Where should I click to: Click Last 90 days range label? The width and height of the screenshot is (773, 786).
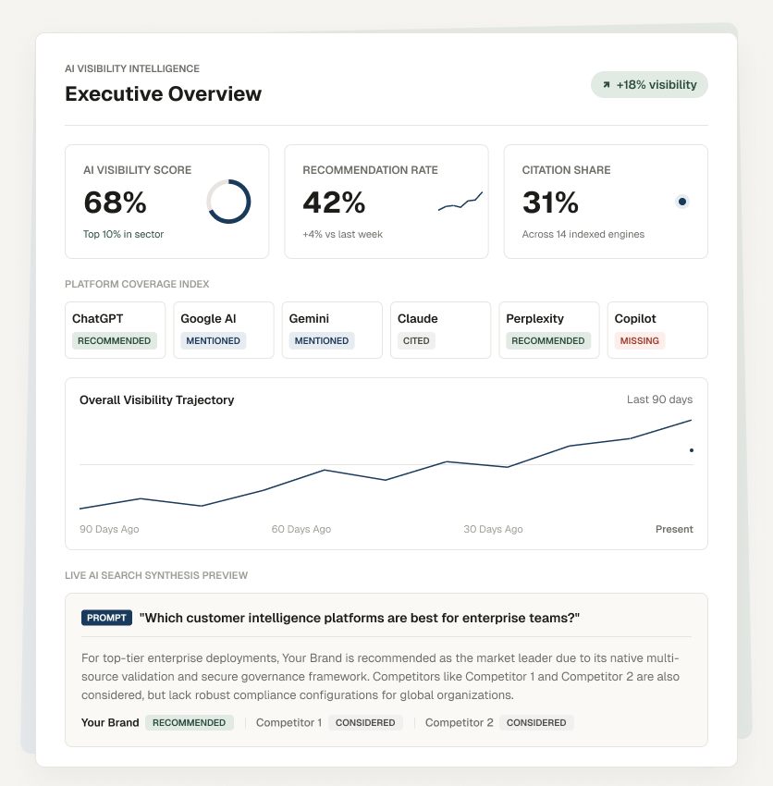(659, 399)
